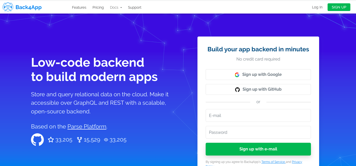This screenshot has width=356, height=166.
Task: Expand the Docs dropdown menu
Action: tap(116, 7)
